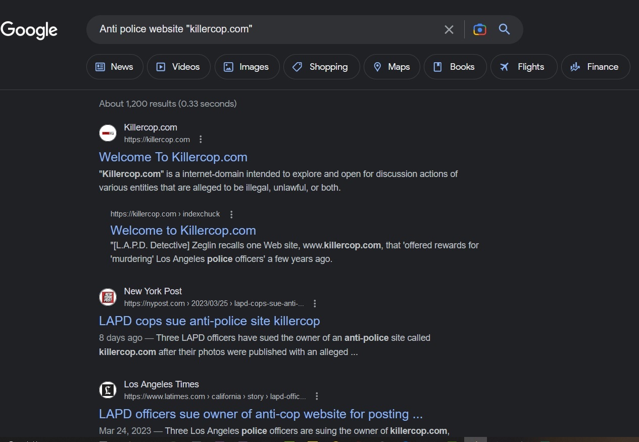This screenshot has width=639, height=442.
Task: Switch to the Books filter
Action: point(455,67)
